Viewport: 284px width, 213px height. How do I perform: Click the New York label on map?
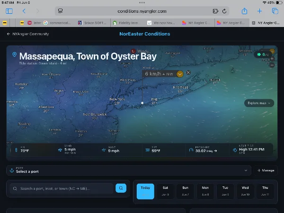117,99
